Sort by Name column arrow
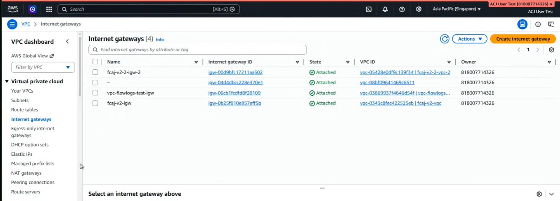Screen dimensions: 560x201 coord(196,62)
